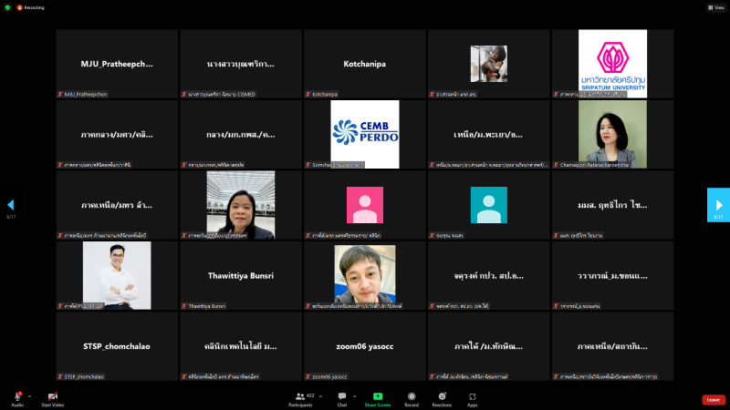Open the Reactions menu
The image size is (730, 410).
(442, 396)
